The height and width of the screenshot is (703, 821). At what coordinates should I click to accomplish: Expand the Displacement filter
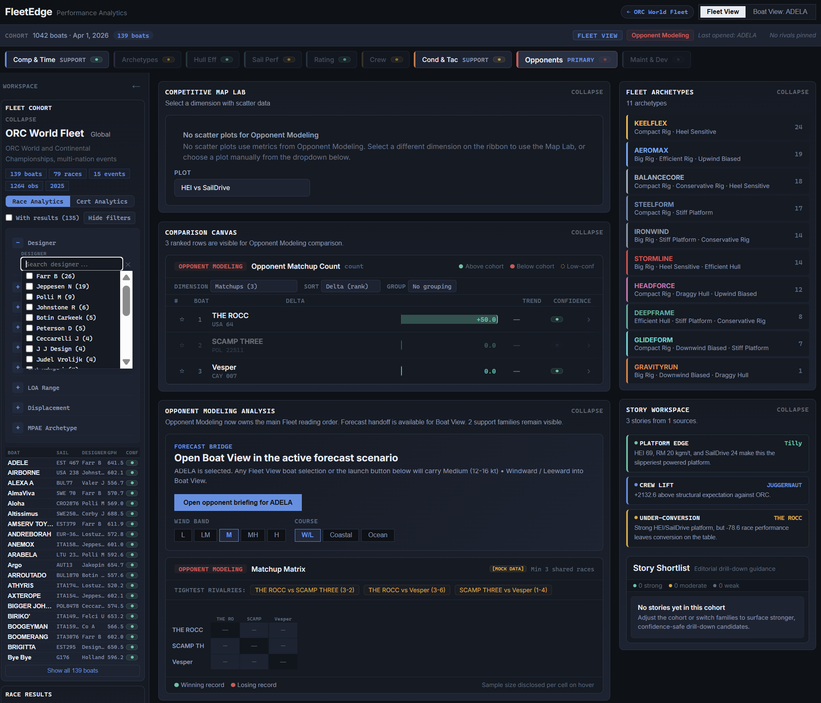pyautogui.click(x=18, y=408)
